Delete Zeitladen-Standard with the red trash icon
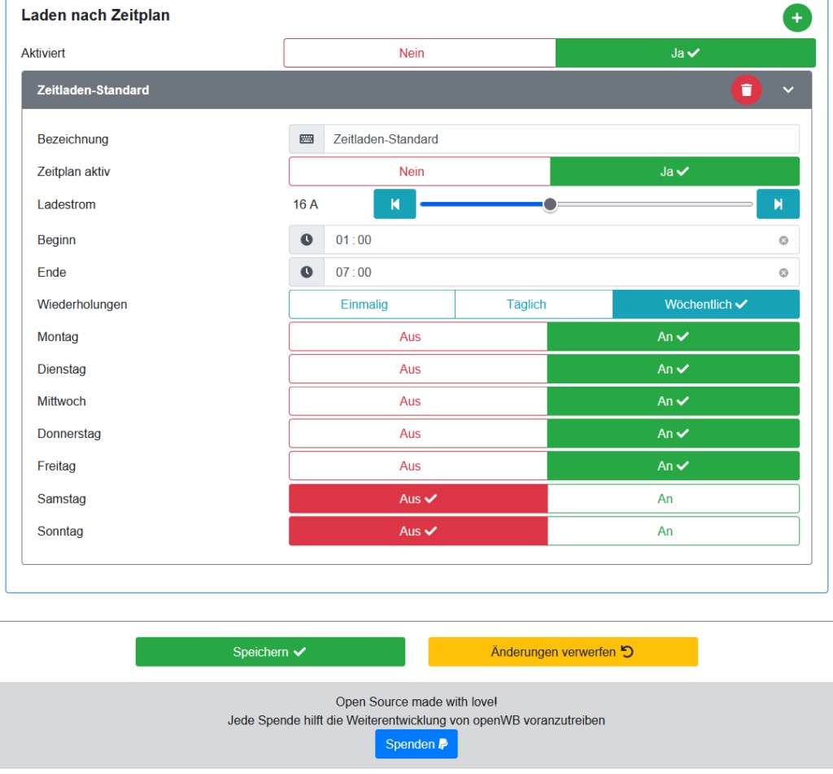This screenshot has height=774, width=833. coord(746,90)
